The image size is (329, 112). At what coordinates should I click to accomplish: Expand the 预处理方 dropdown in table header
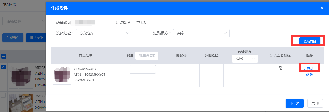[245, 59]
